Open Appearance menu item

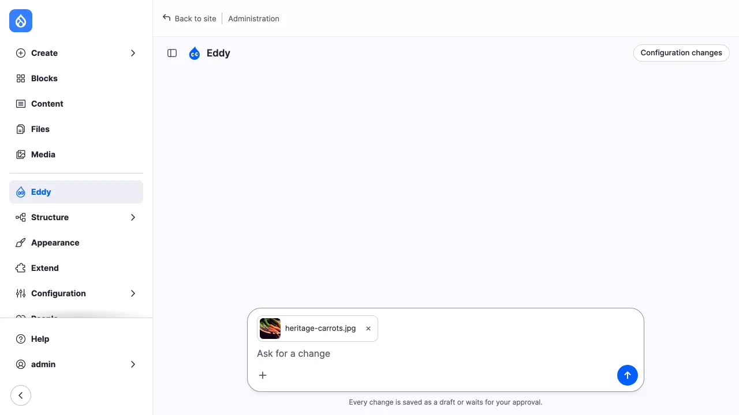76,243
